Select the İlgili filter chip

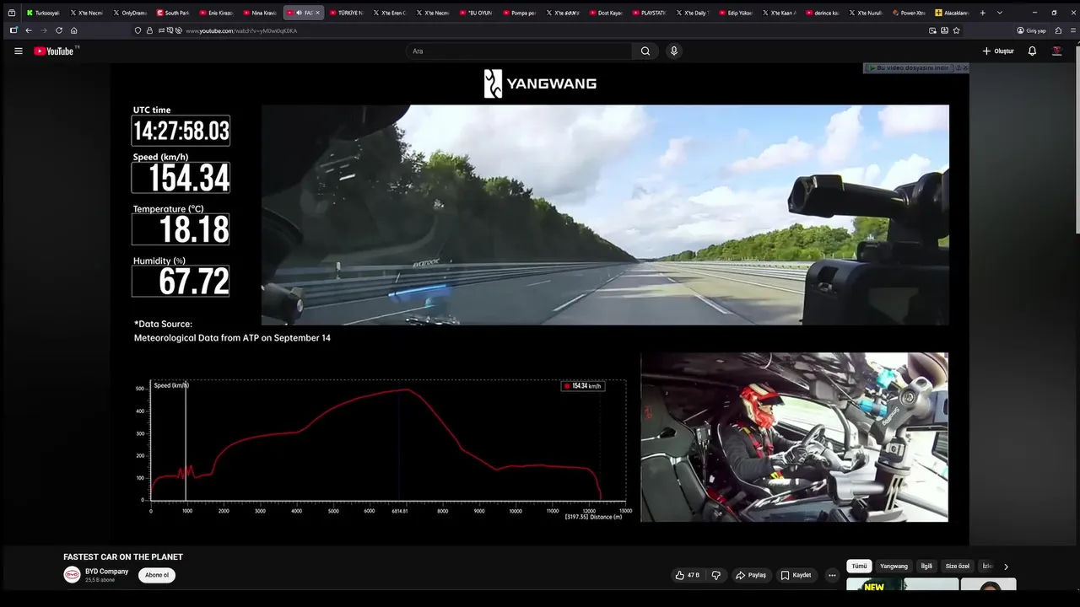926,567
